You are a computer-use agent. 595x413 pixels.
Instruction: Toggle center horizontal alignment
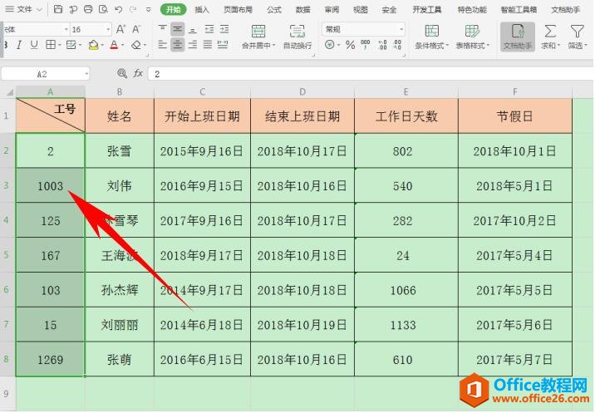pos(177,45)
